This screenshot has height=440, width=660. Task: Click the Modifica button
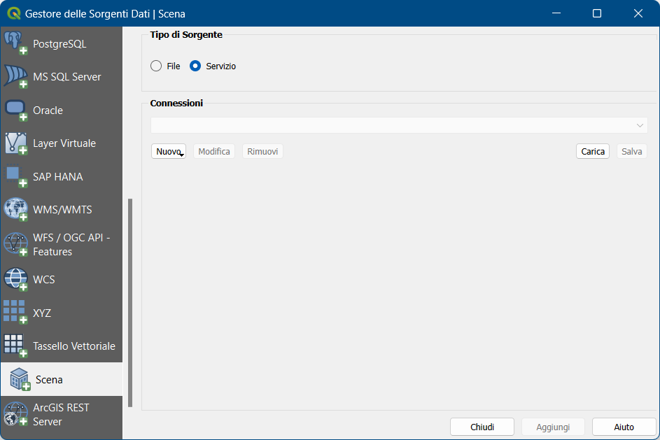(x=214, y=151)
